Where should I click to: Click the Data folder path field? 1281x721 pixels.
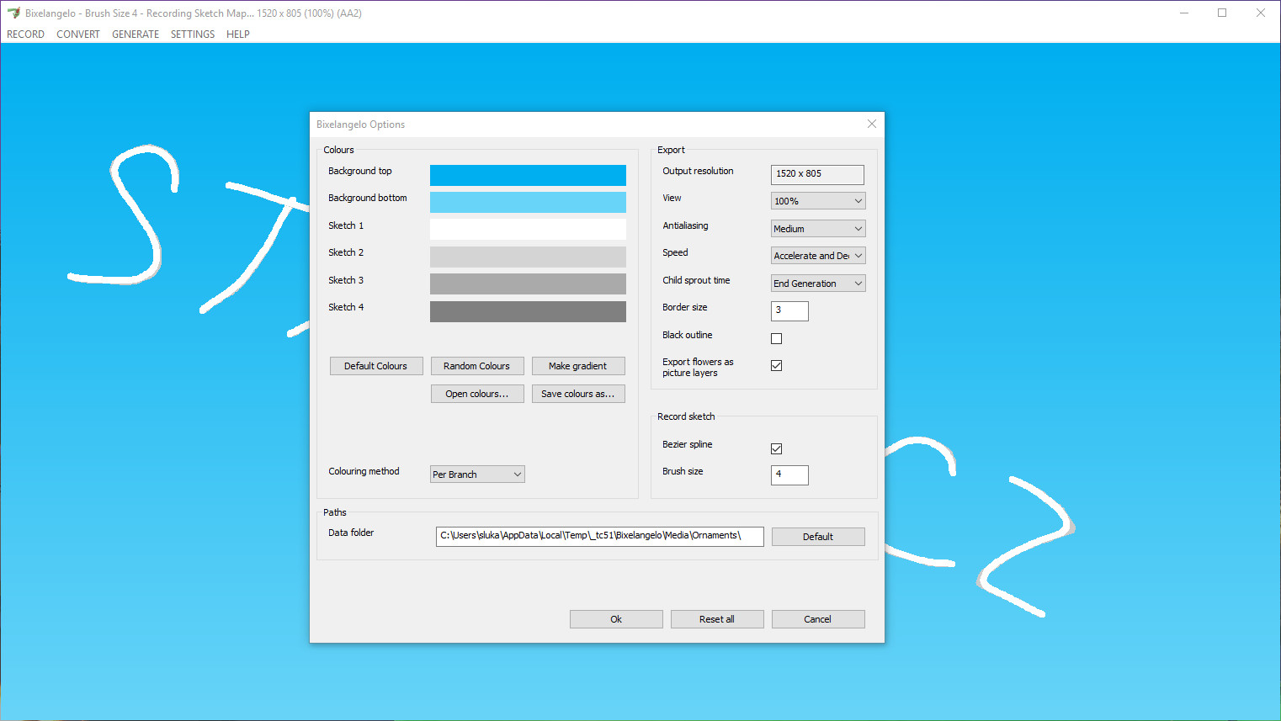pyautogui.click(x=600, y=537)
